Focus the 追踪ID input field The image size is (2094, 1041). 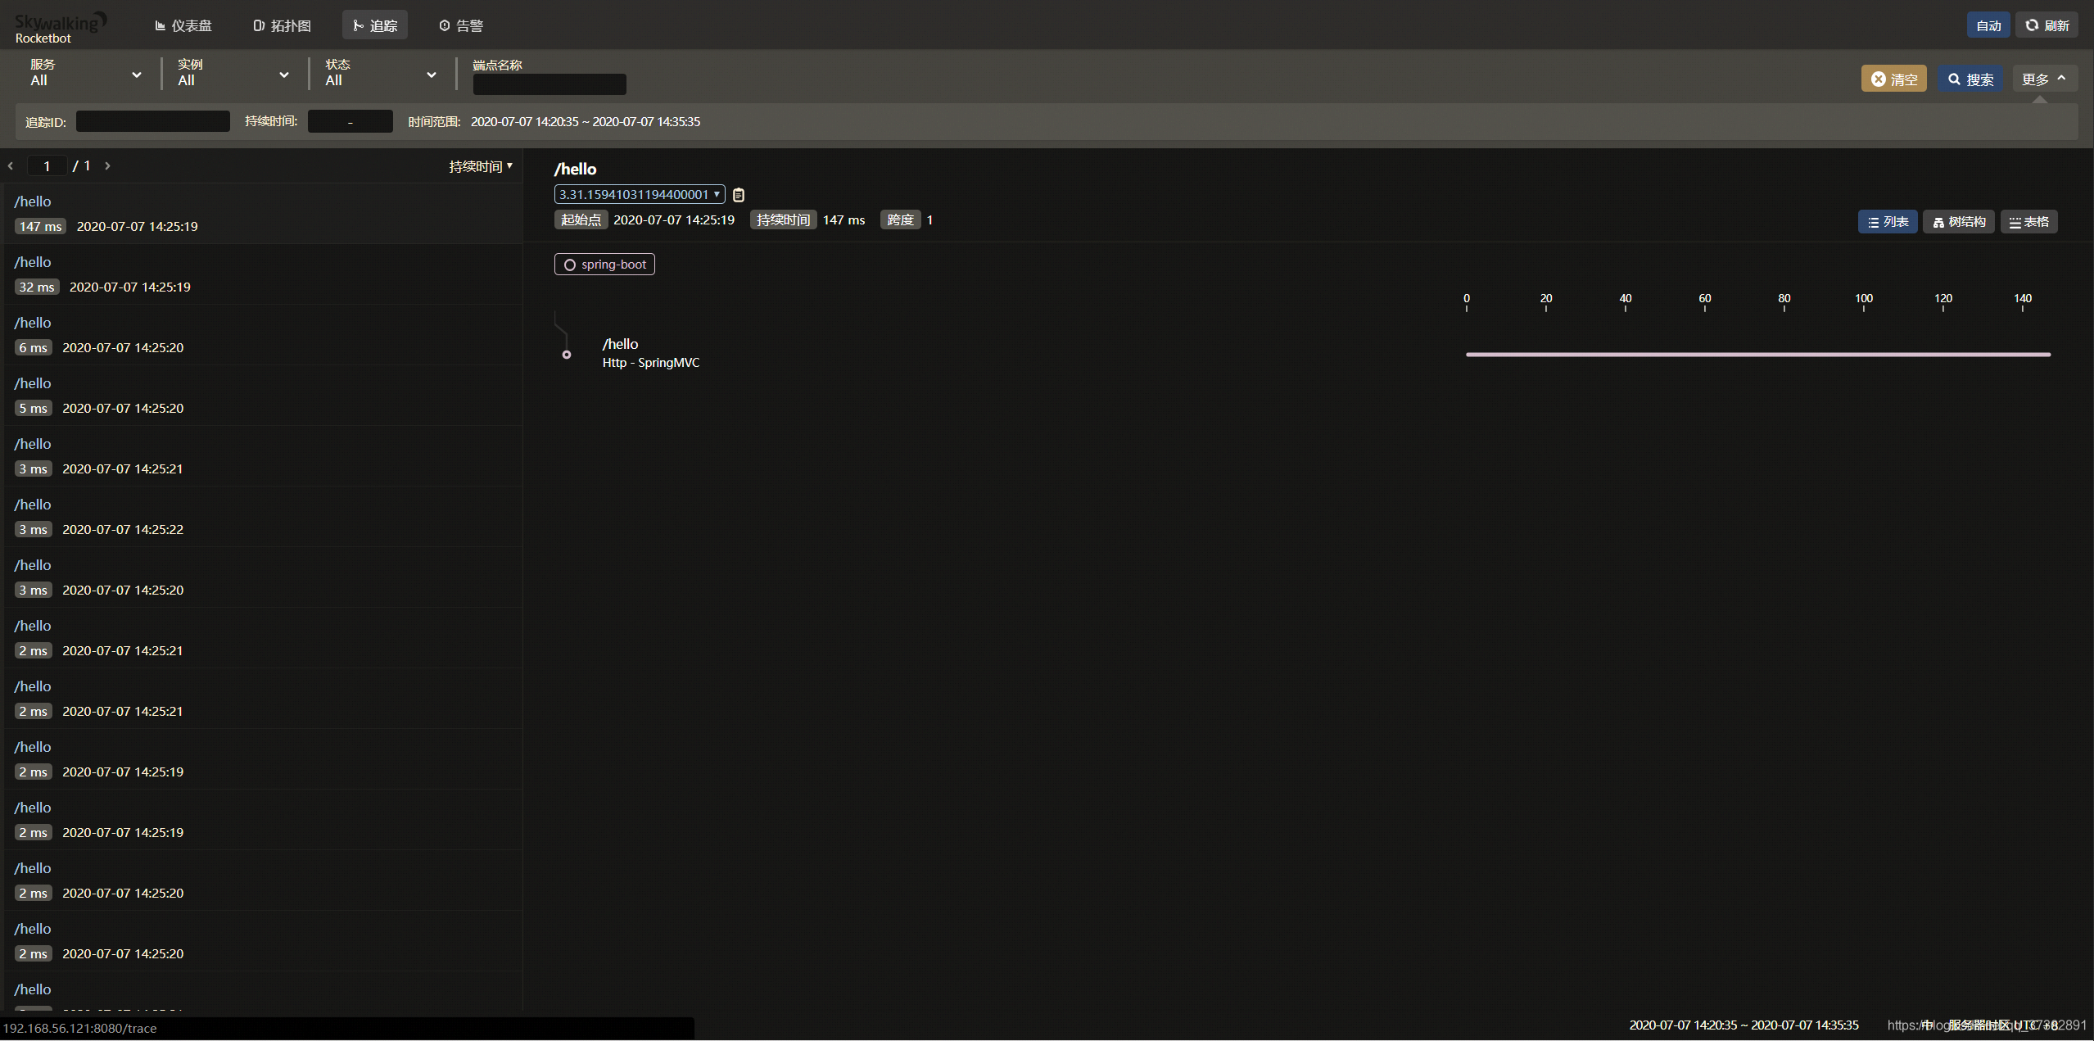(x=153, y=121)
